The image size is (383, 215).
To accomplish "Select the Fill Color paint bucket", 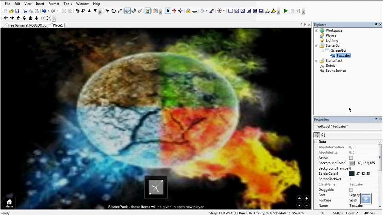I will coord(202,11).
